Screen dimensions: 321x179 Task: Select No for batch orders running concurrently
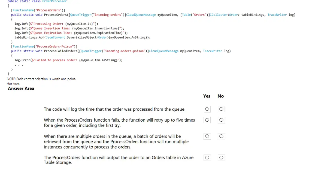coord(221,136)
